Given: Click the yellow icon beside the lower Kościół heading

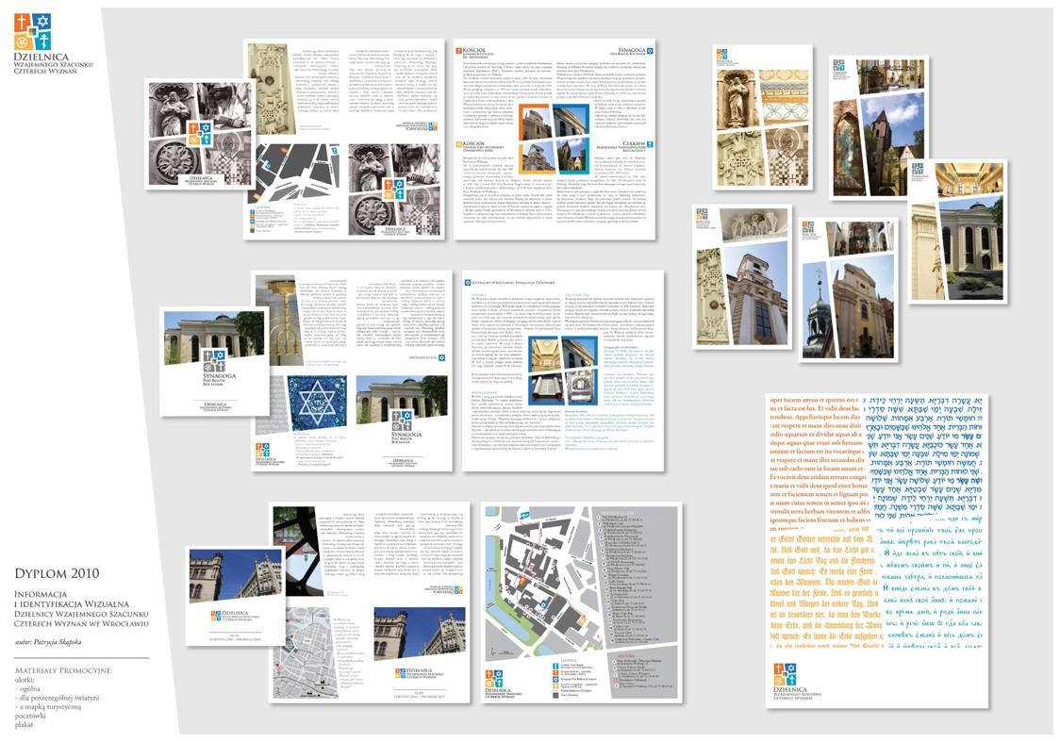Looking at the screenshot, I should click(x=459, y=144).
